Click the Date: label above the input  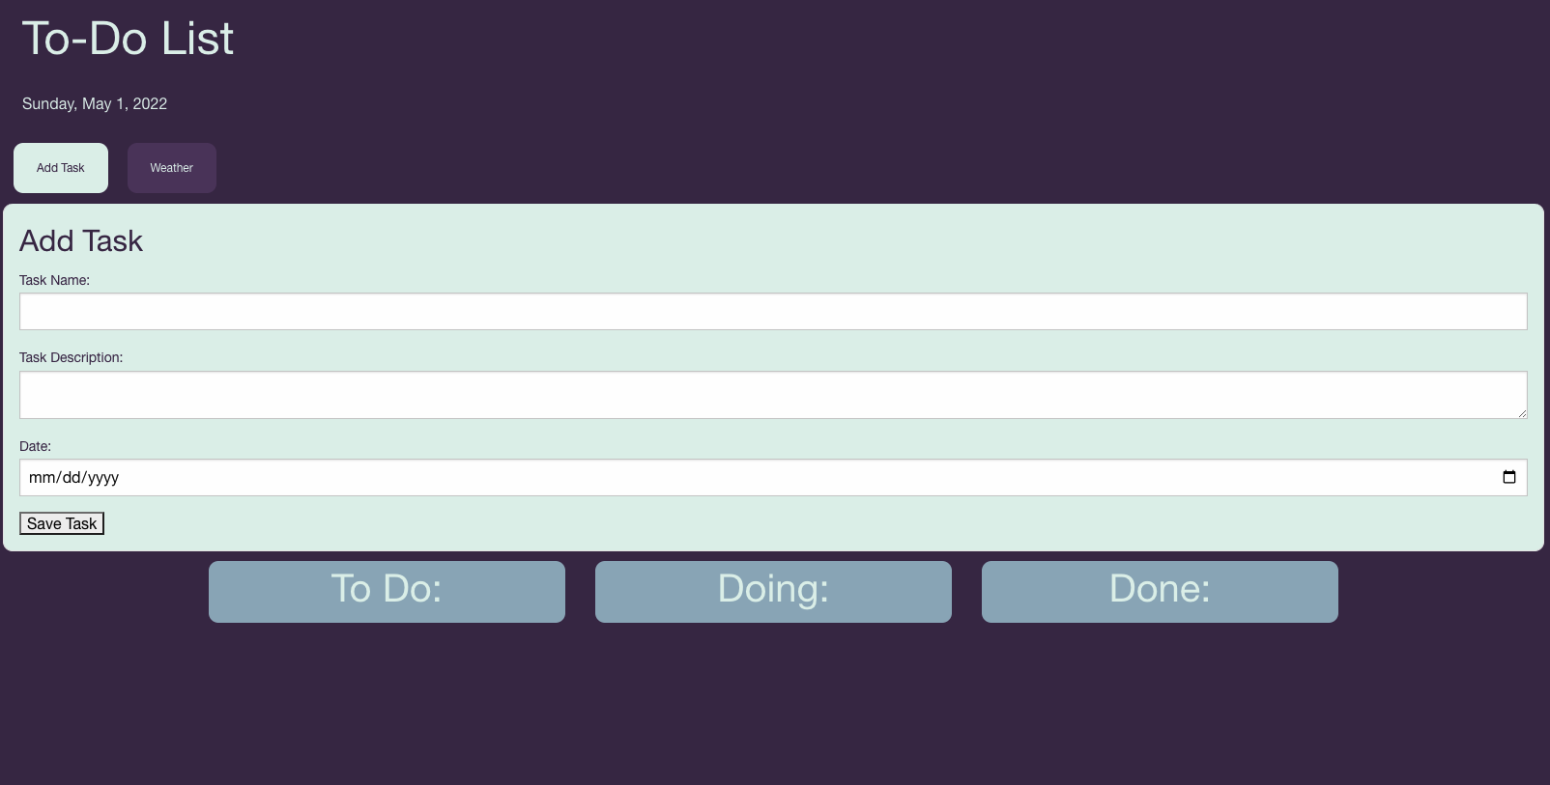click(x=36, y=445)
